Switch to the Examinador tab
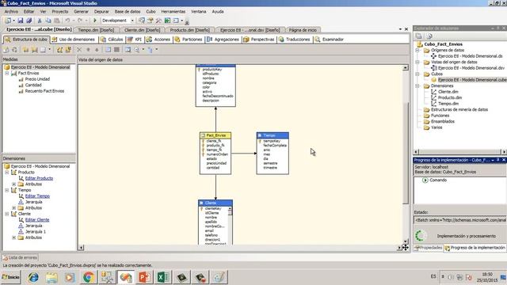The image size is (507, 285). pos(330,40)
